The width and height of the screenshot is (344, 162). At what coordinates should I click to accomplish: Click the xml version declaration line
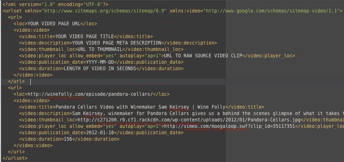click(x=55, y=4)
